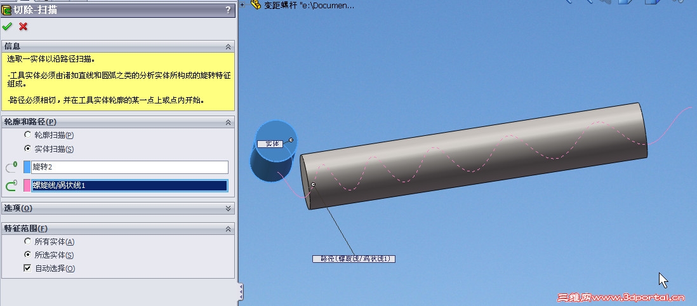Click the 变距螺杆 part icon in flyout tree
697x306 pixels.
[x=256, y=5]
